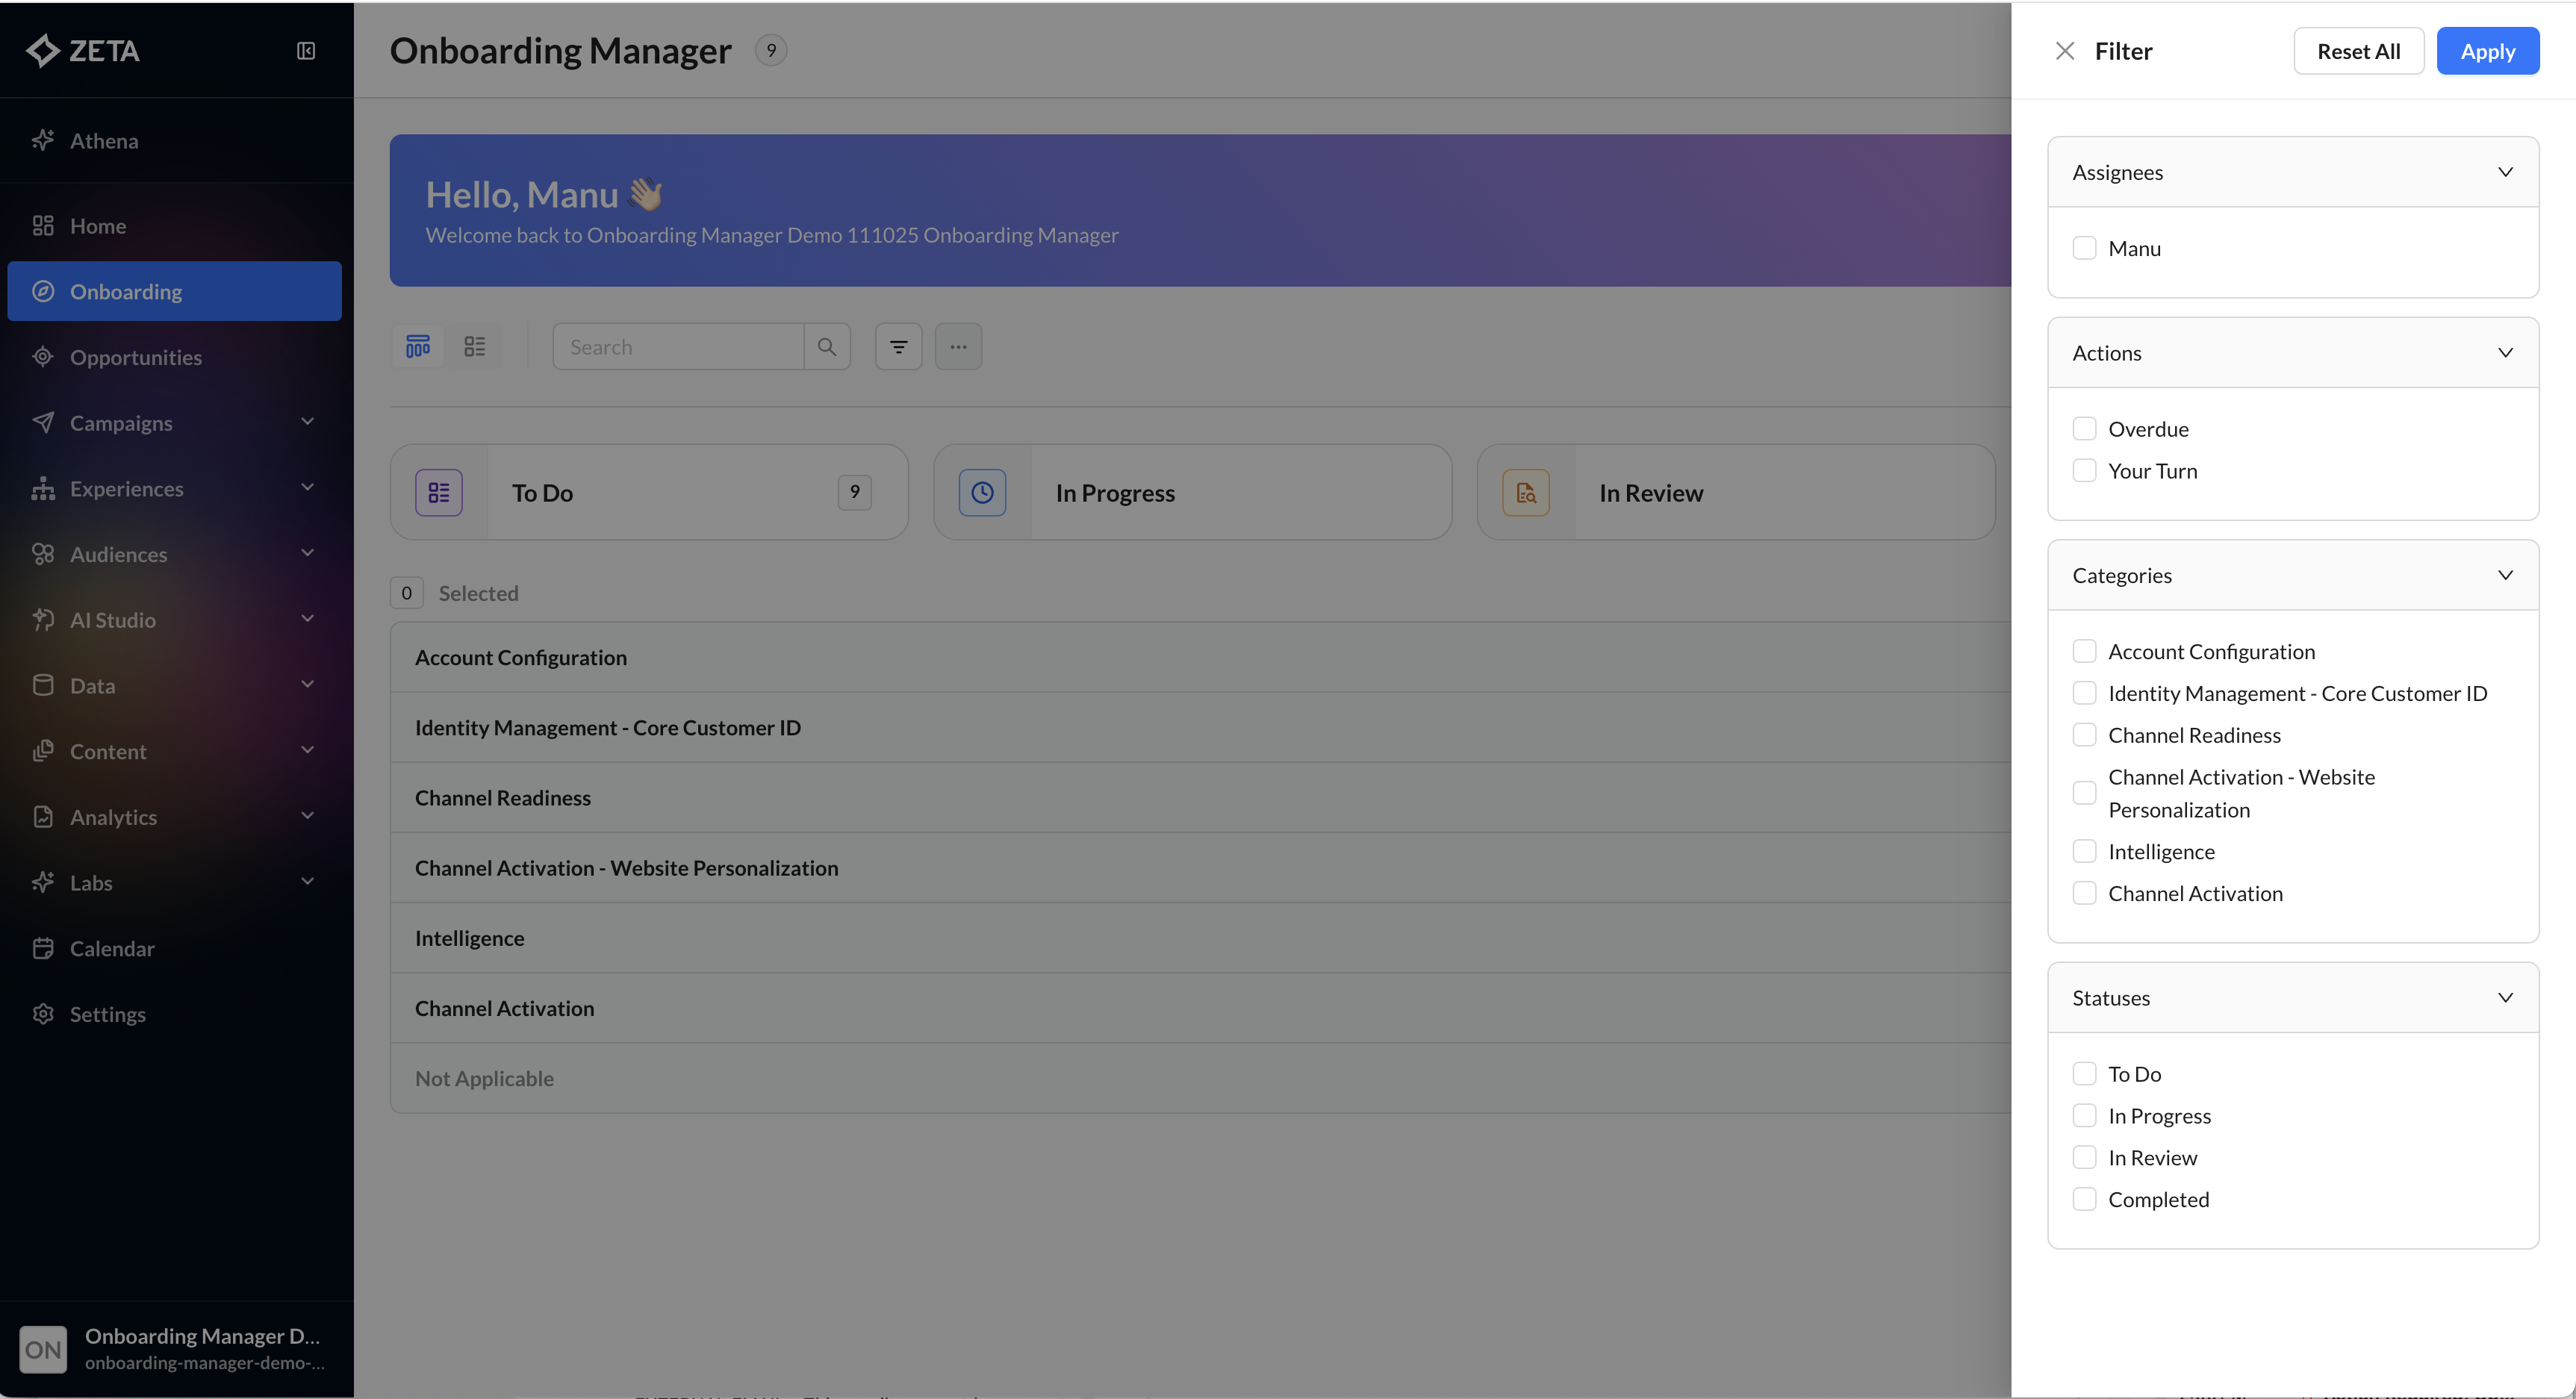Focus the Search input field
2576x1399 pixels.
click(678, 346)
